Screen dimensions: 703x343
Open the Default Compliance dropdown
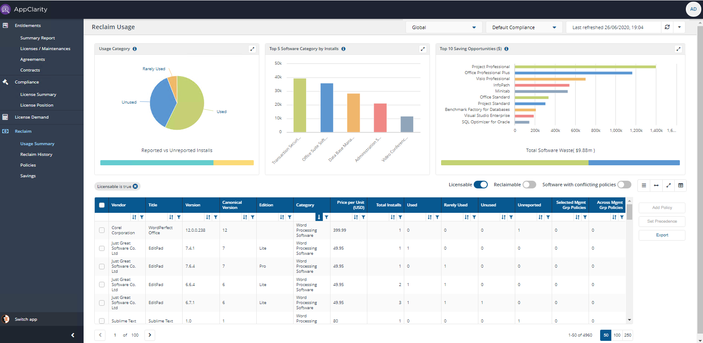coord(524,27)
